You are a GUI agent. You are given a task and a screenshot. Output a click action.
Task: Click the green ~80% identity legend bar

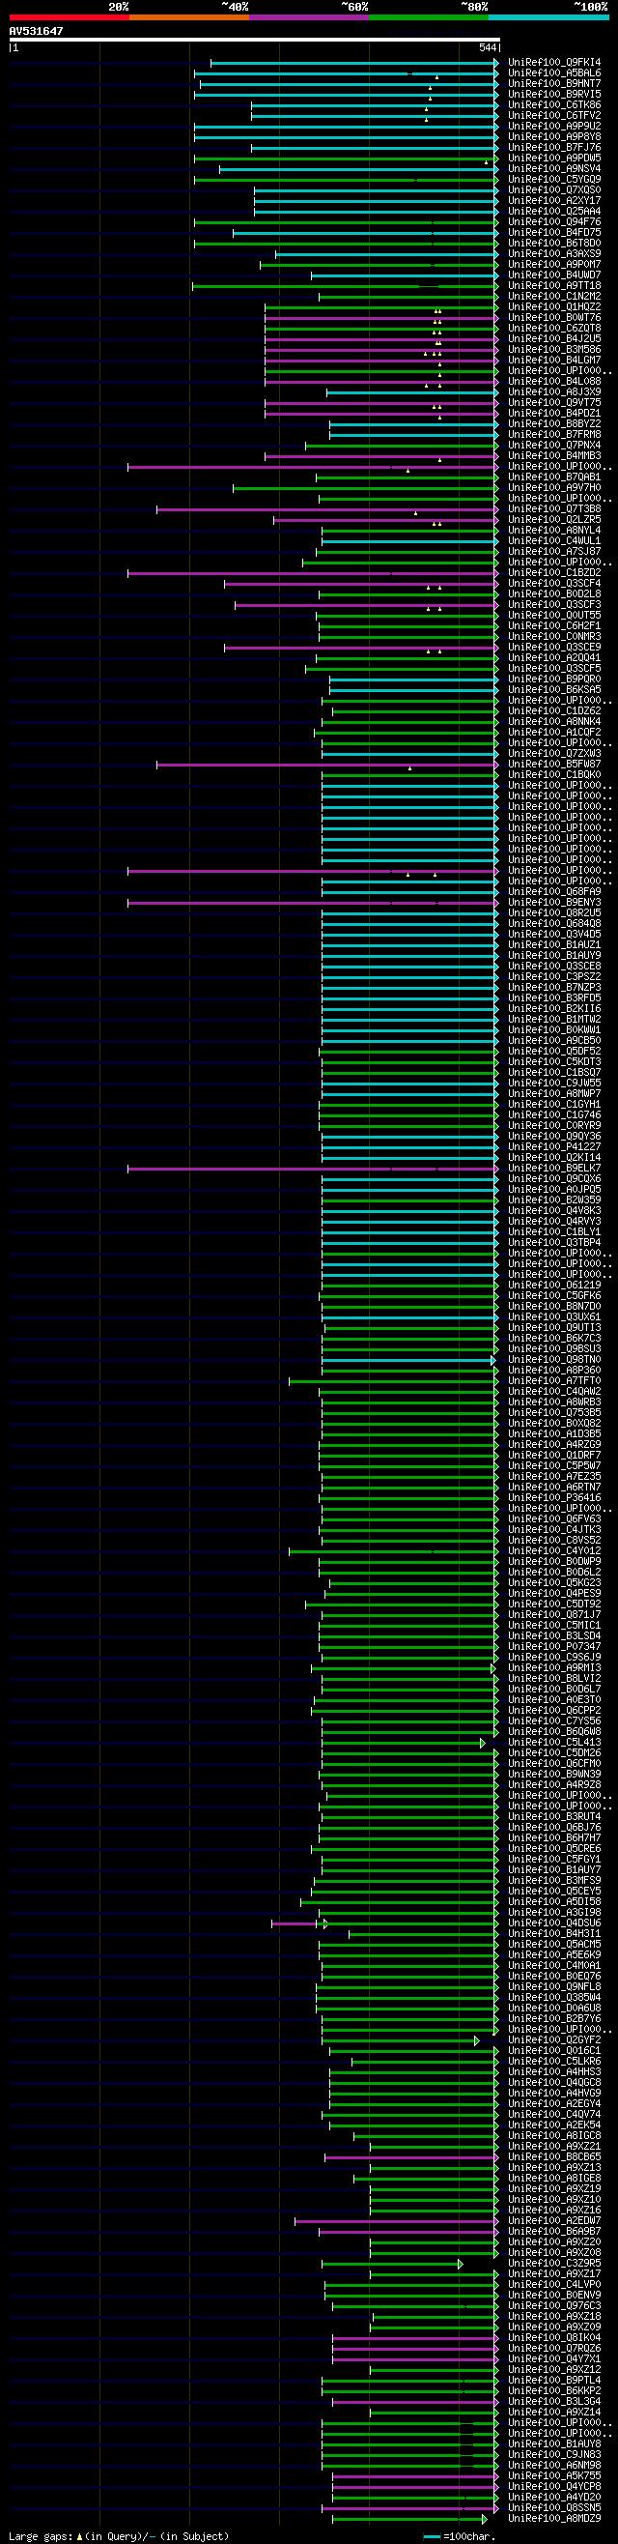[x=429, y=16]
